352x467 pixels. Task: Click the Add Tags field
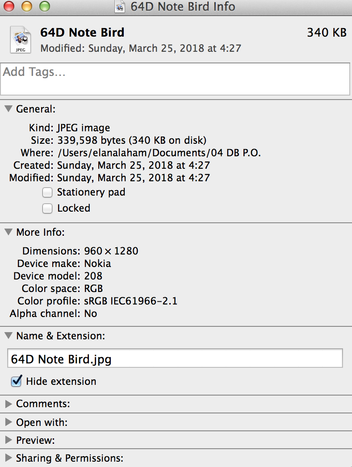175,79
